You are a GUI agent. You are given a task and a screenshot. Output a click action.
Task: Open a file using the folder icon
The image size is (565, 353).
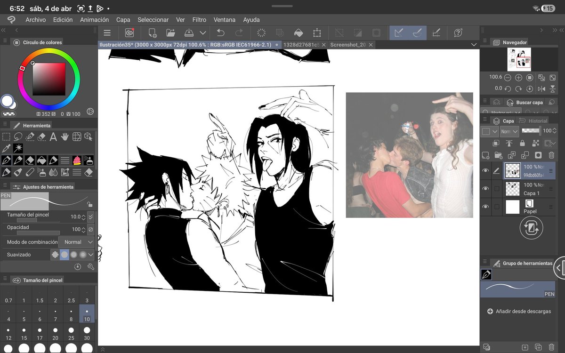pyautogui.click(x=170, y=32)
